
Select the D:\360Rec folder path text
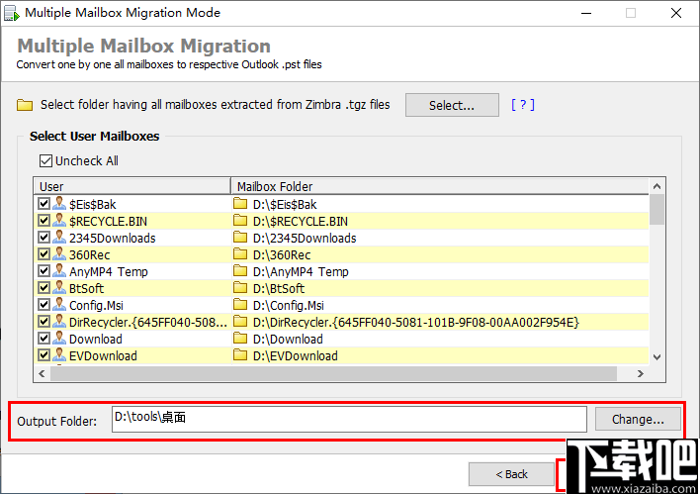click(x=282, y=254)
